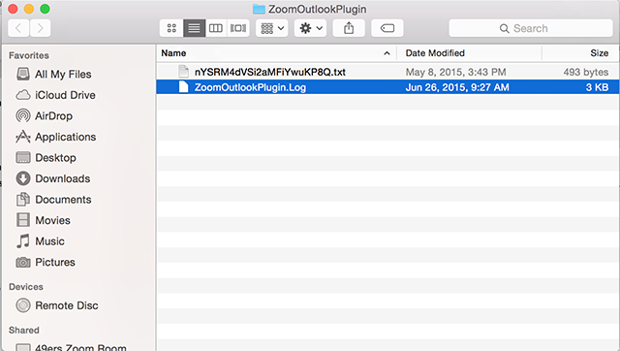Toggle sort direction arrow in Name column
This screenshot has width=620, height=351.
(x=387, y=53)
